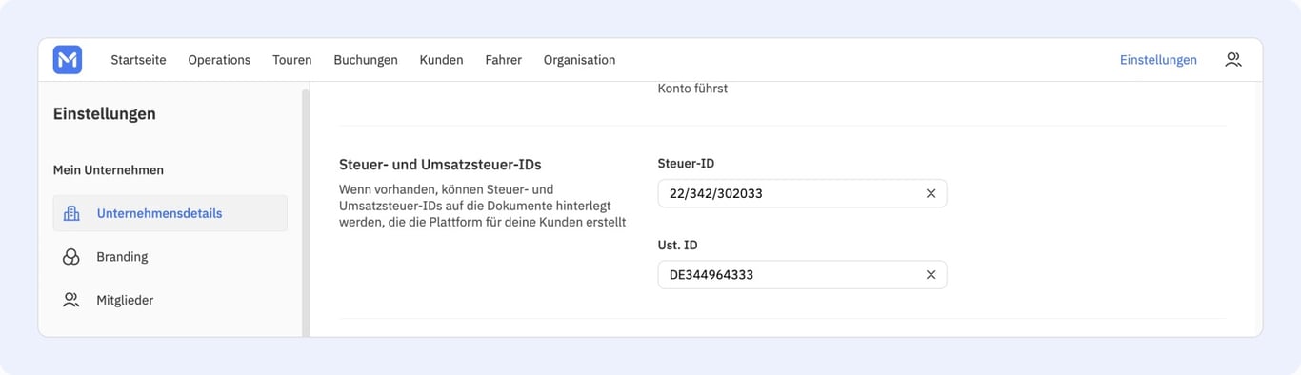Focus the Ust. ID input field
The height and width of the screenshot is (375, 1301).
(x=802, y=275)
